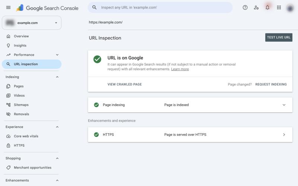Viewport: 298px width, 186px height.
Task: Click the URL Inspection page heading
Action: [x=105, y=38]
